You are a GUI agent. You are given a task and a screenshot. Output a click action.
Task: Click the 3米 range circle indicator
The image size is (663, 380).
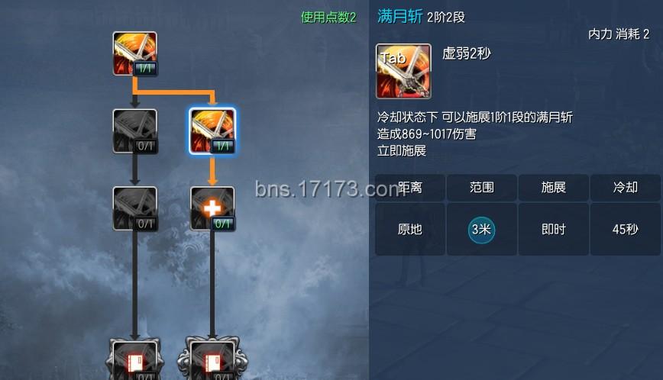pyautogui.click(x=481, y=230)
